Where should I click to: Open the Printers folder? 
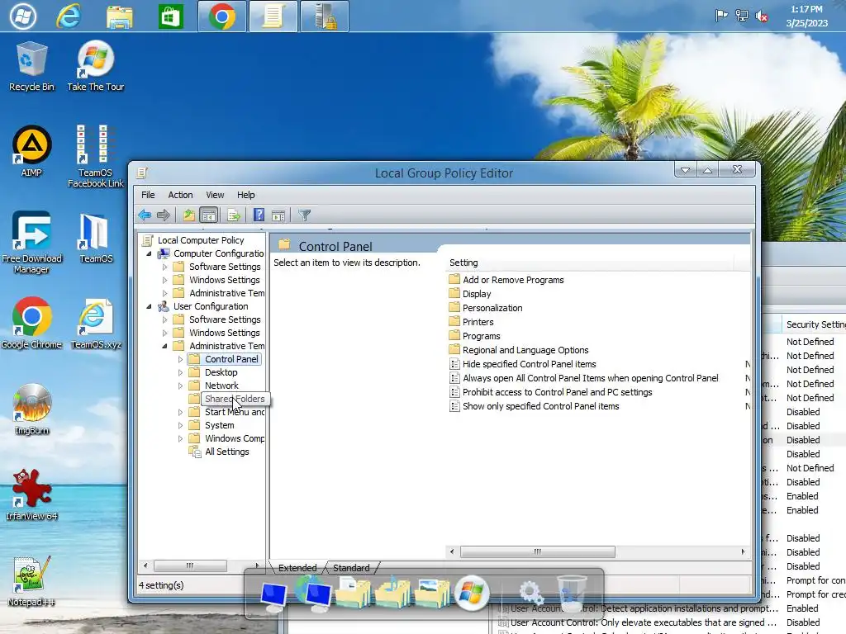point(478,322)
